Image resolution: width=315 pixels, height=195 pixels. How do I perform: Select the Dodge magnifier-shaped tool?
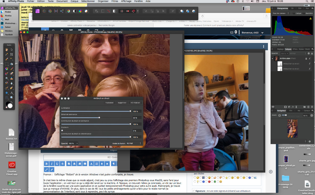[7, 78]
